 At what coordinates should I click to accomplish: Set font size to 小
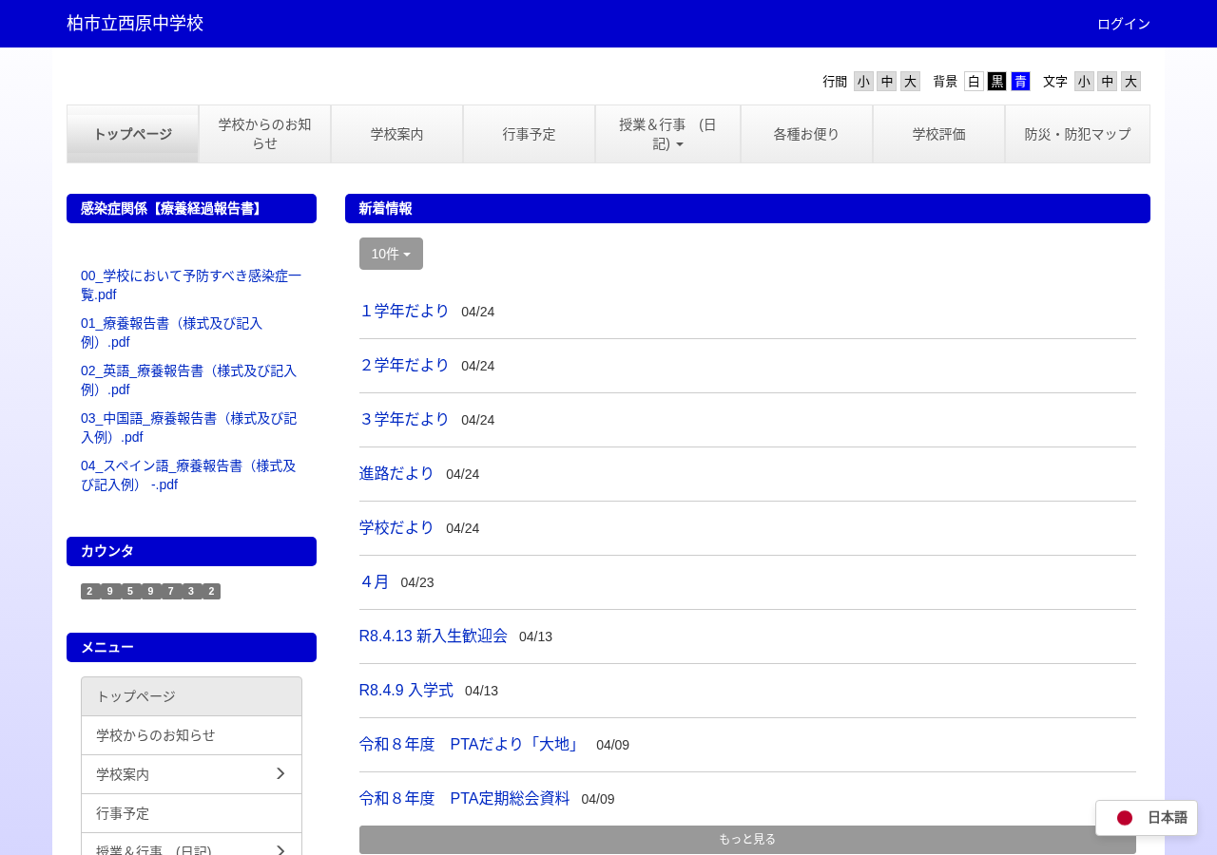coord(1084,82)
